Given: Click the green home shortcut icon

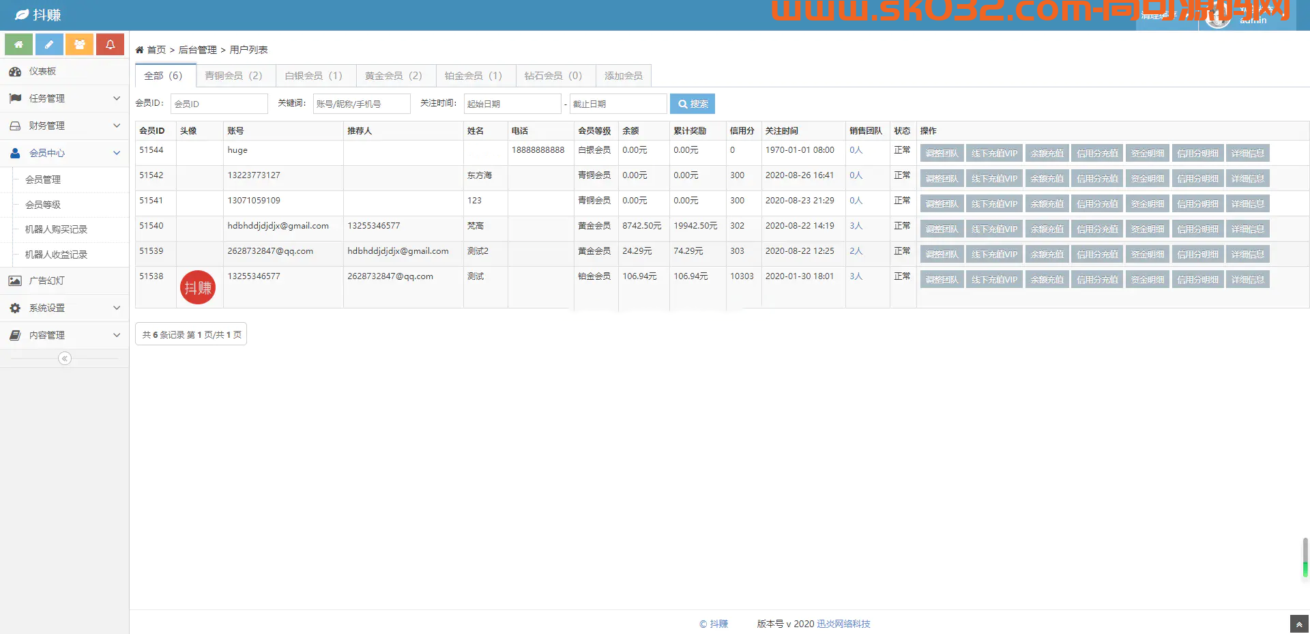Looking at the screenshot, I should 19,44.
